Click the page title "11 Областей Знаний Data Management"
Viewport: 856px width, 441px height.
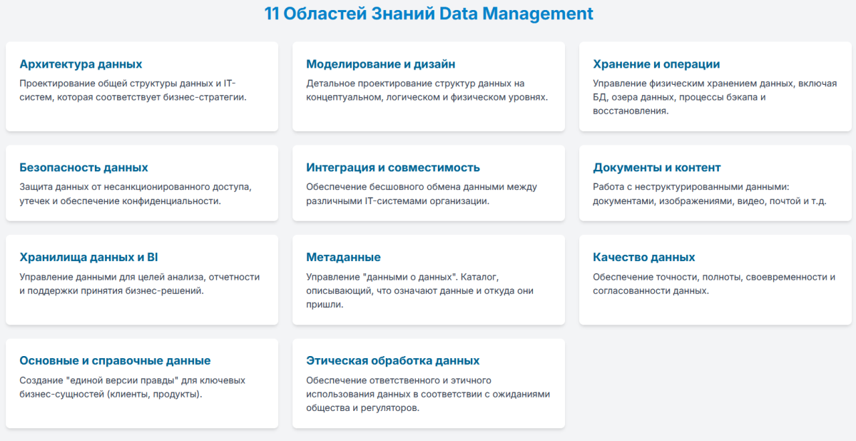(428, 13)
